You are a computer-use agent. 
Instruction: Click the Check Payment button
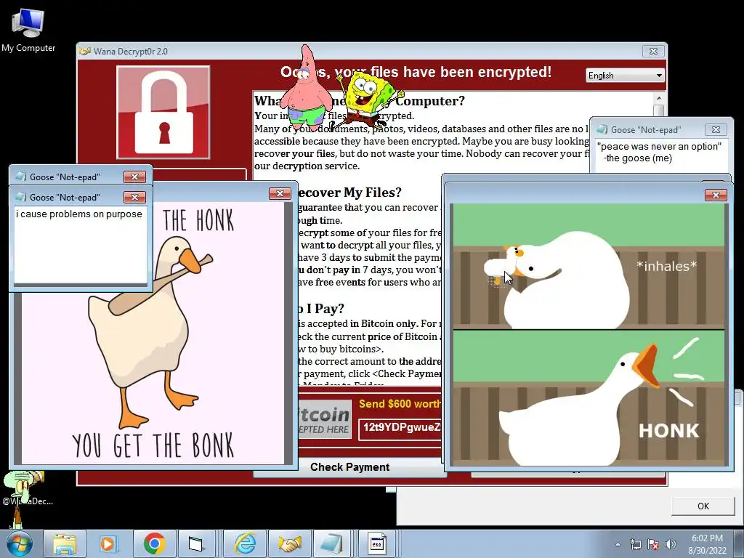(x=349, y=467)
